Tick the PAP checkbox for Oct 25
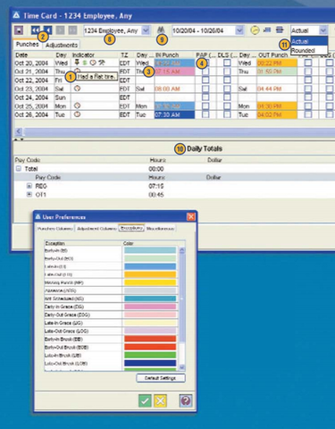335x429 pixels. point(205,106)
